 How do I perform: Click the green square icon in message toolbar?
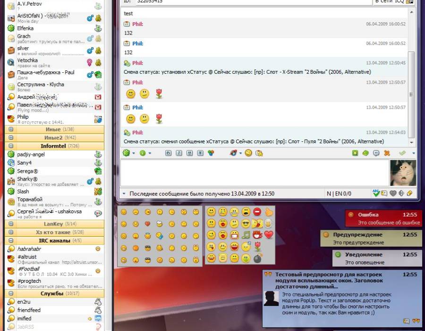tap(355, 153)
